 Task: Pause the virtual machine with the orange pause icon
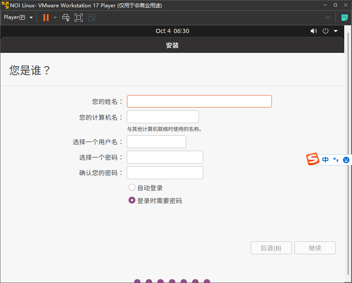(46, 18)
